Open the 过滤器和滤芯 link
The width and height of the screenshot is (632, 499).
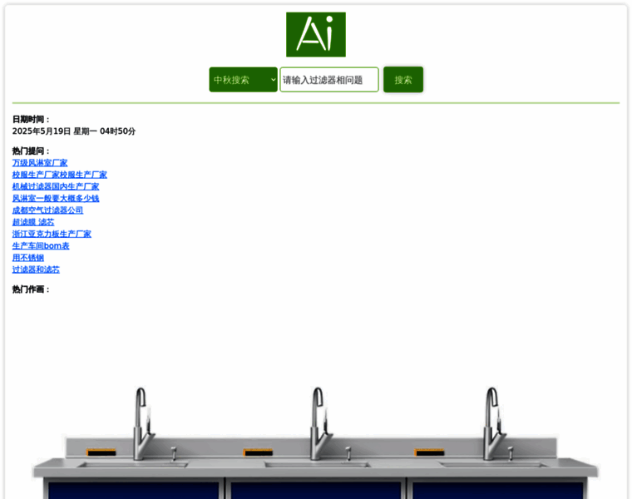36,269
